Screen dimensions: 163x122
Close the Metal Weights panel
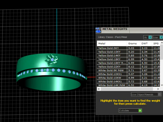click(162, 30)
